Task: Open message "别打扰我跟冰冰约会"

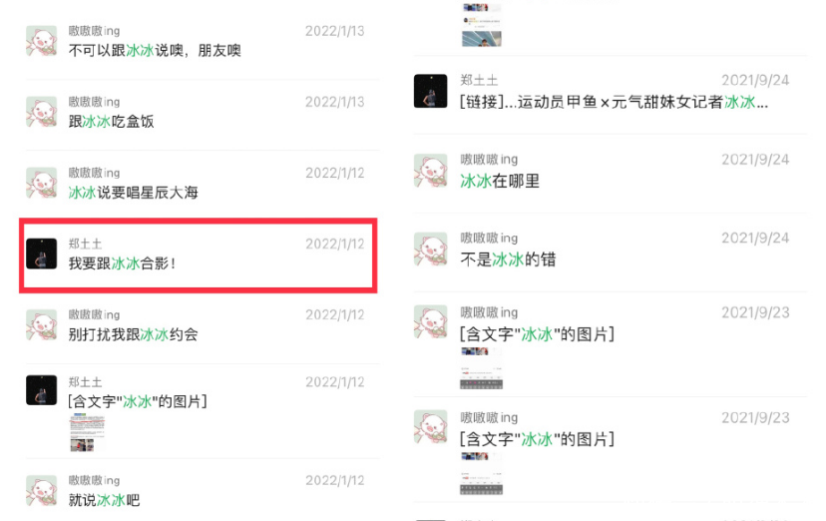Action: pyautogui.click(x=203, y=325)
